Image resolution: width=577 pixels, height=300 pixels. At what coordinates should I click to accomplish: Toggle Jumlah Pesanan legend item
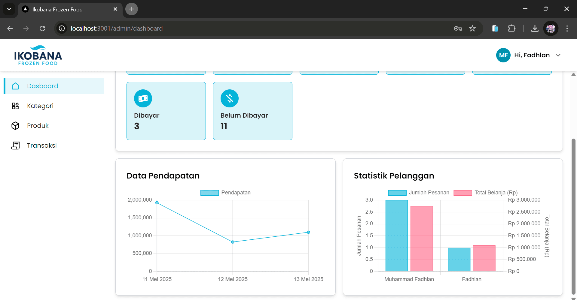coord(419,193)
